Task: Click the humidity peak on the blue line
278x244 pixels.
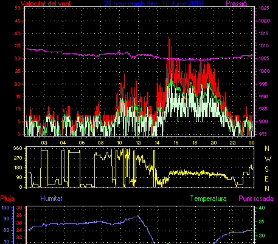Action: (138, 216)
